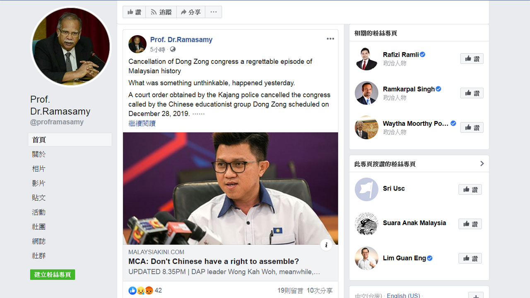
Task: Click the info icon on the article image
Action: 326,245
